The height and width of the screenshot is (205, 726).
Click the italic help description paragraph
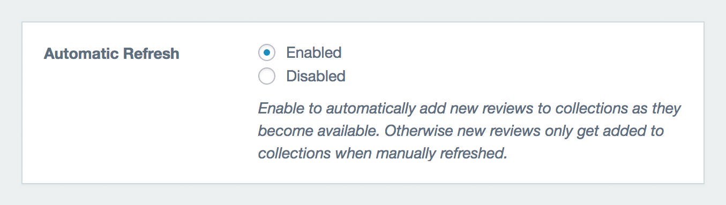469,131
